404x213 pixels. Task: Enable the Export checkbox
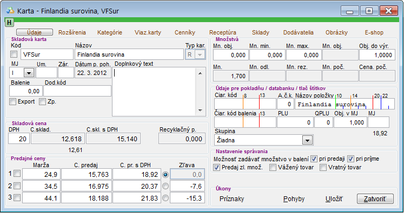tap(12, 102)
